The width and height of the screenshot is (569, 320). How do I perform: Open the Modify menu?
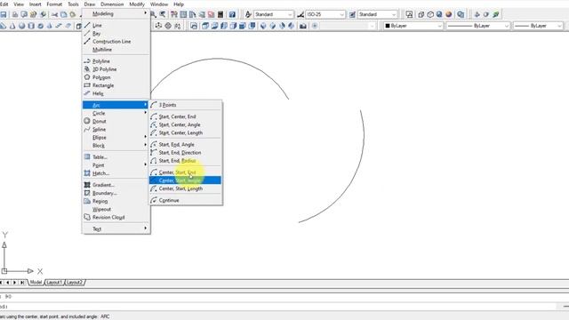click(x=137, y=4)
